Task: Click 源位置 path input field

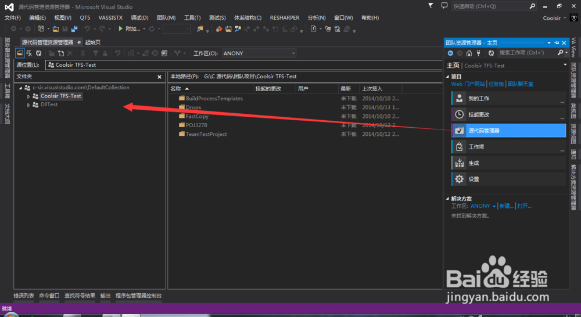Action: click(243, 65)
